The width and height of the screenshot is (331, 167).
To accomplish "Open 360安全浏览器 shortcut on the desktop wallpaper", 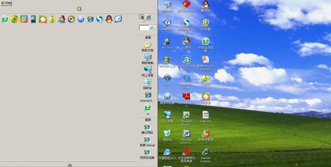I will (x=206, y=45).
